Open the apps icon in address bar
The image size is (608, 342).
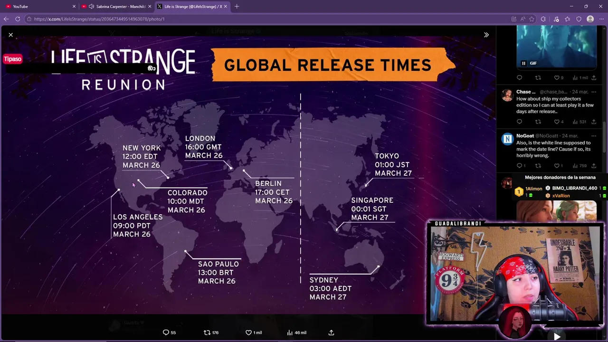513,19
